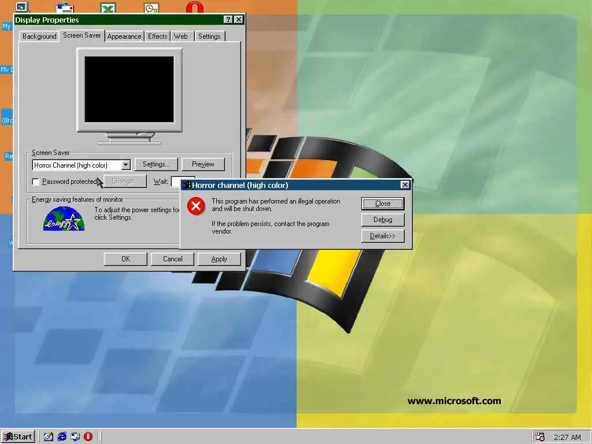Click OK in Display Properties
The image size is (592, 444).
tap(125, 259)
